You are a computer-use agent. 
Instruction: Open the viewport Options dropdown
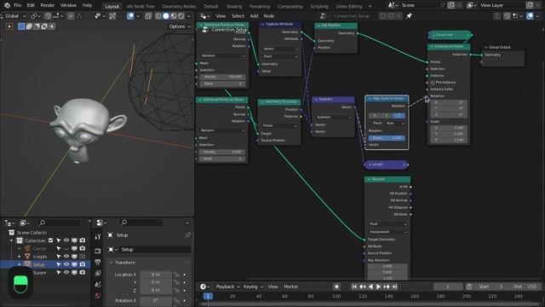(180, 26)
